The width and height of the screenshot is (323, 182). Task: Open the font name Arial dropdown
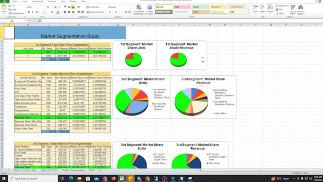pos(45,7)
